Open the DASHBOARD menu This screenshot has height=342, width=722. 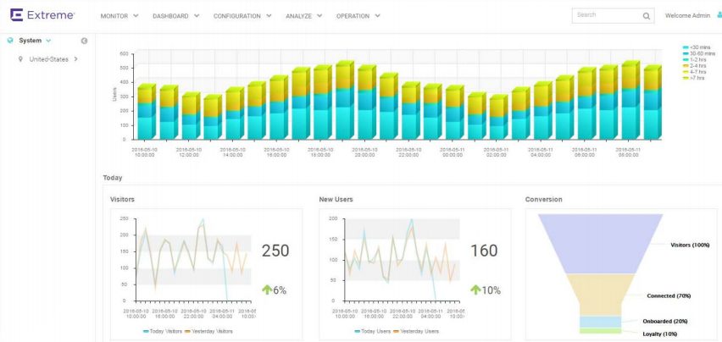tap(175, 16)
